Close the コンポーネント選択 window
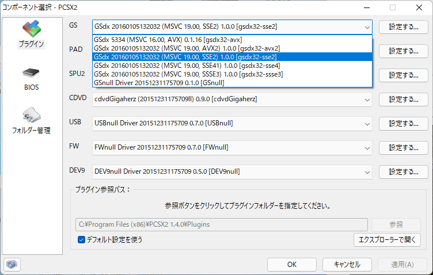Screen dimensions: 433x275 pyautogui.click(x=419, y=7)
